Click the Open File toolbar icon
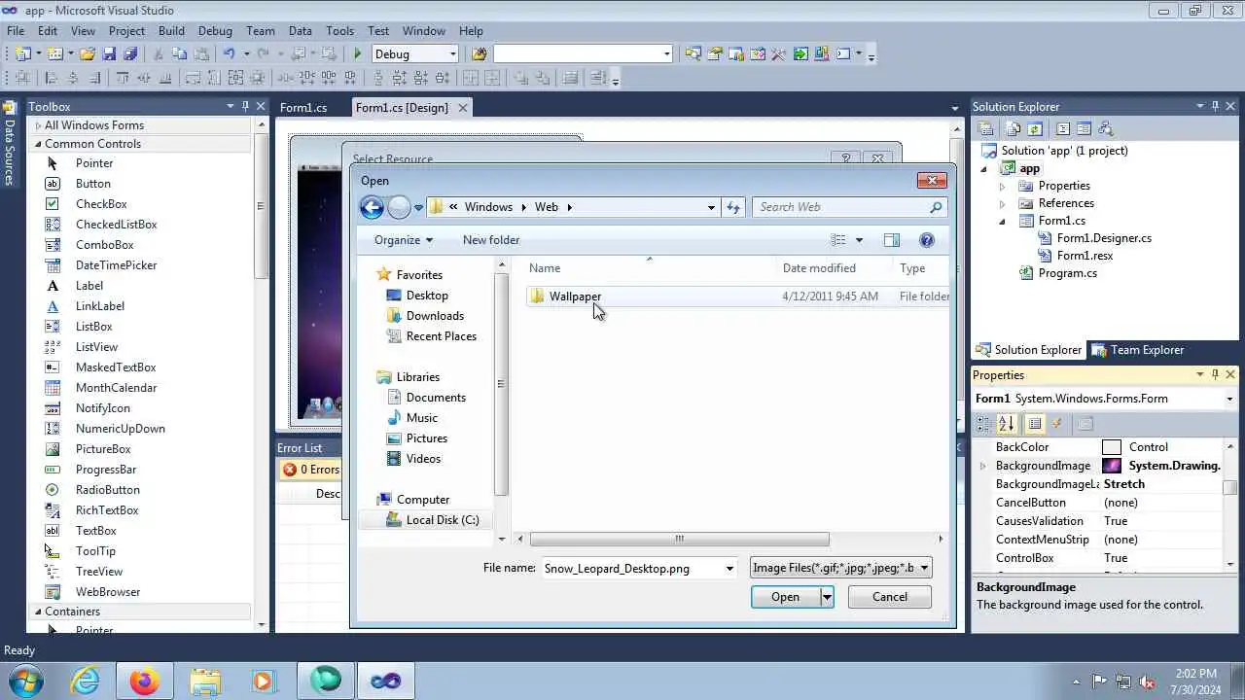Viewport: 1245px width, 700px height. [88, 54]
